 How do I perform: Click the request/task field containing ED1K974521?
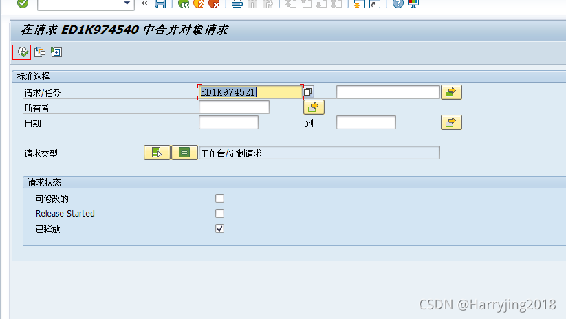(x=250, y=92)
